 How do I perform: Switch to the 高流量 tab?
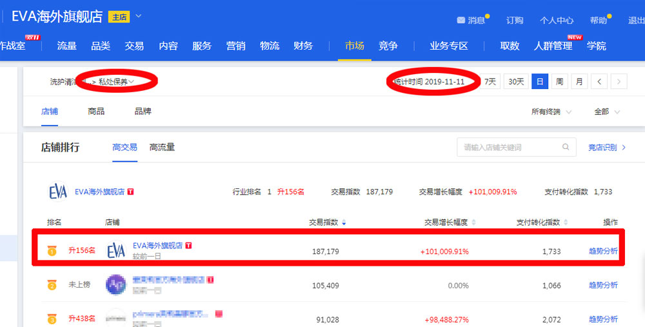[x=162, y=147]
